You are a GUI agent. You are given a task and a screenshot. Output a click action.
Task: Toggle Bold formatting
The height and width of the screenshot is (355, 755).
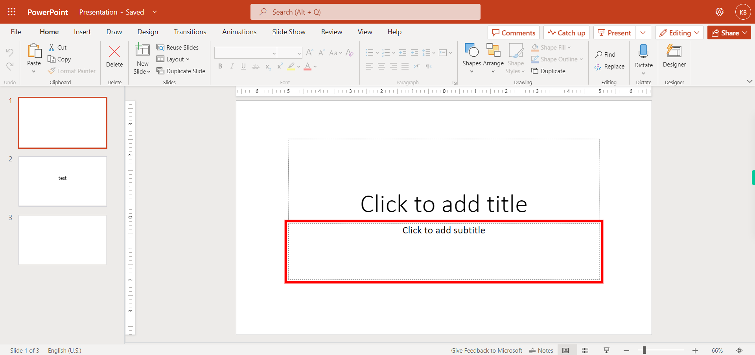coord(220,67)
